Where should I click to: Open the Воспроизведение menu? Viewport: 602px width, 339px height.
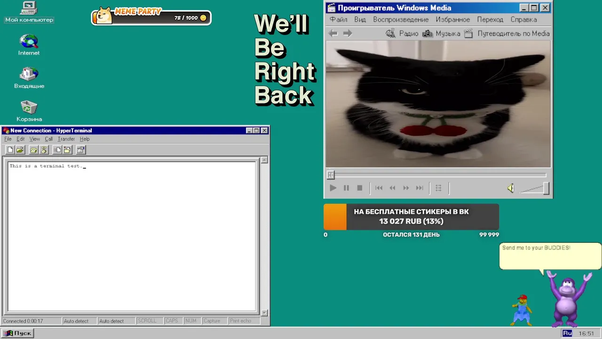tap(401, 20)
